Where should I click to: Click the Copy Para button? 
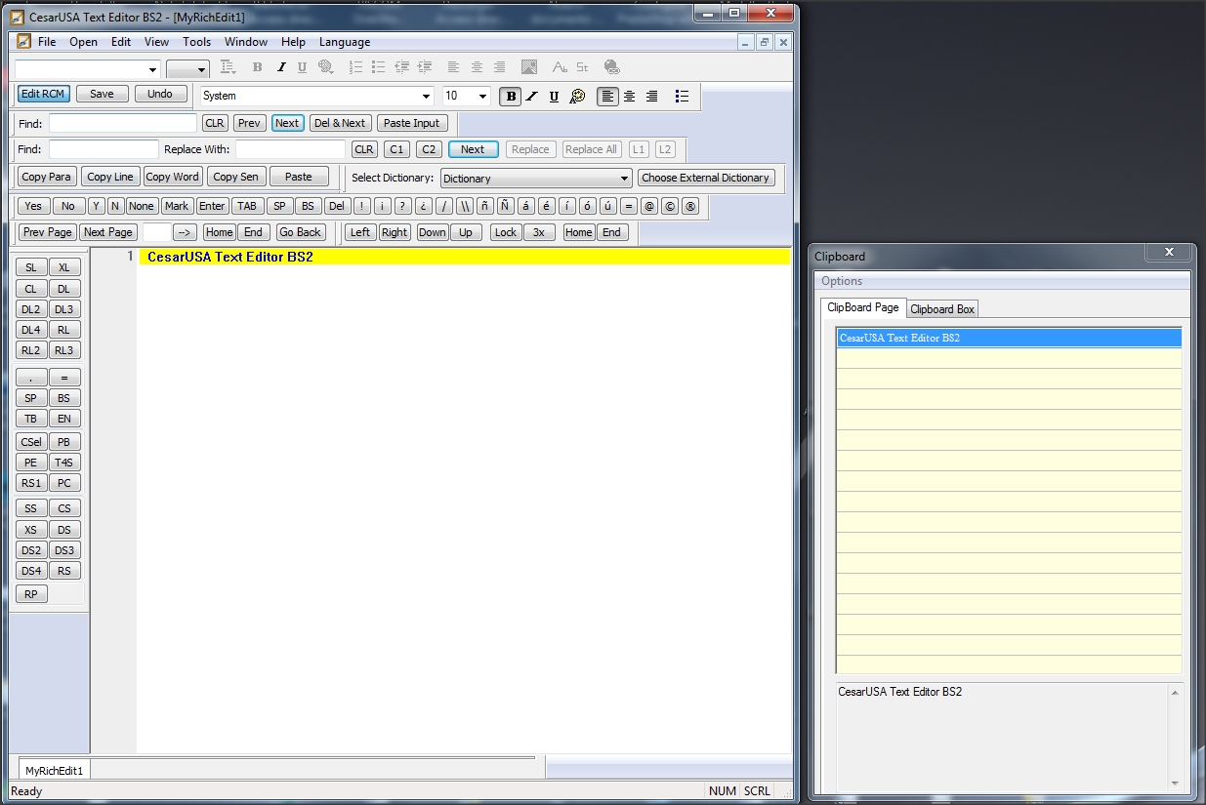[47, 177]
